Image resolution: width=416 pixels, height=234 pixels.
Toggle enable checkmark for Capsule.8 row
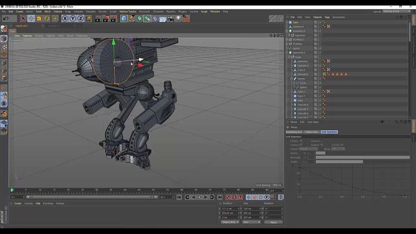[x=320, y=105]
